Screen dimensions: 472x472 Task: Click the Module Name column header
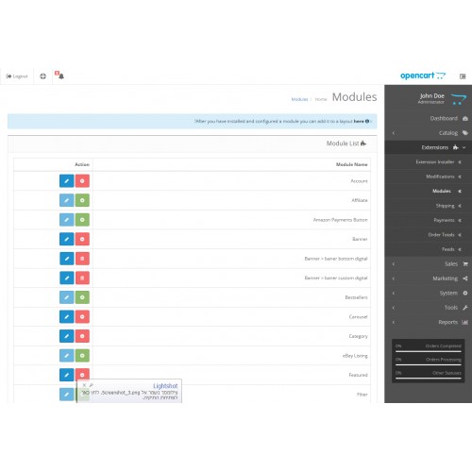click(351, 164)
